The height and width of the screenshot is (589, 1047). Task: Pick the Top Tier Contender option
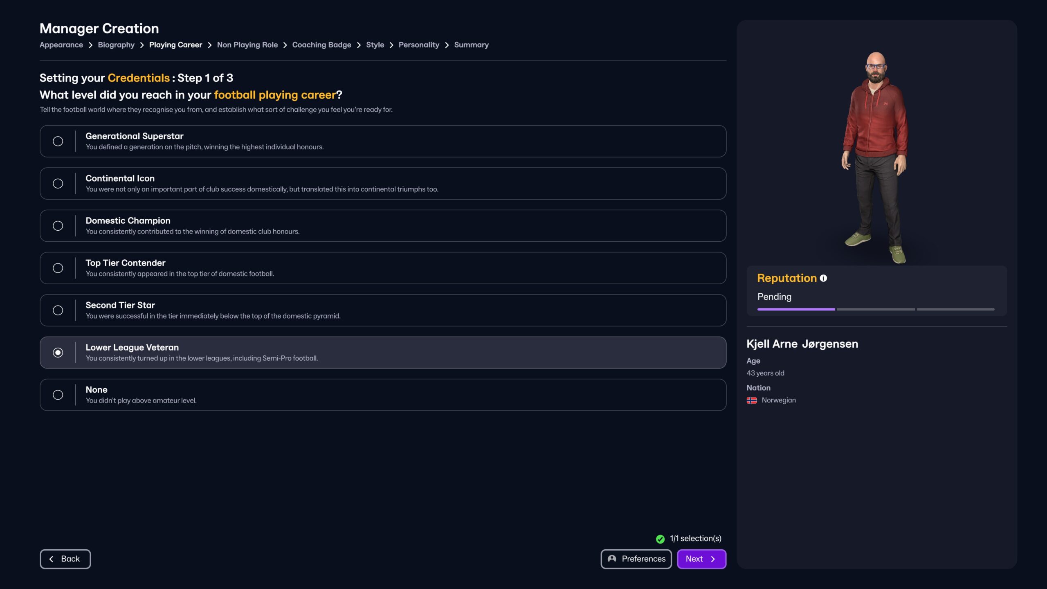click(58, 268)
